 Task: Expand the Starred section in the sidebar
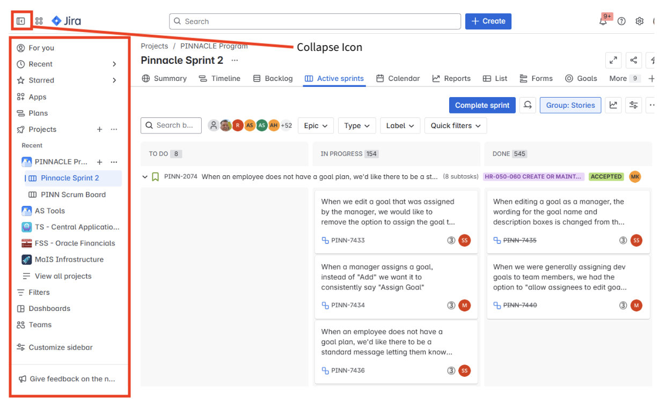pyautogui.click(x=114, y=80)
